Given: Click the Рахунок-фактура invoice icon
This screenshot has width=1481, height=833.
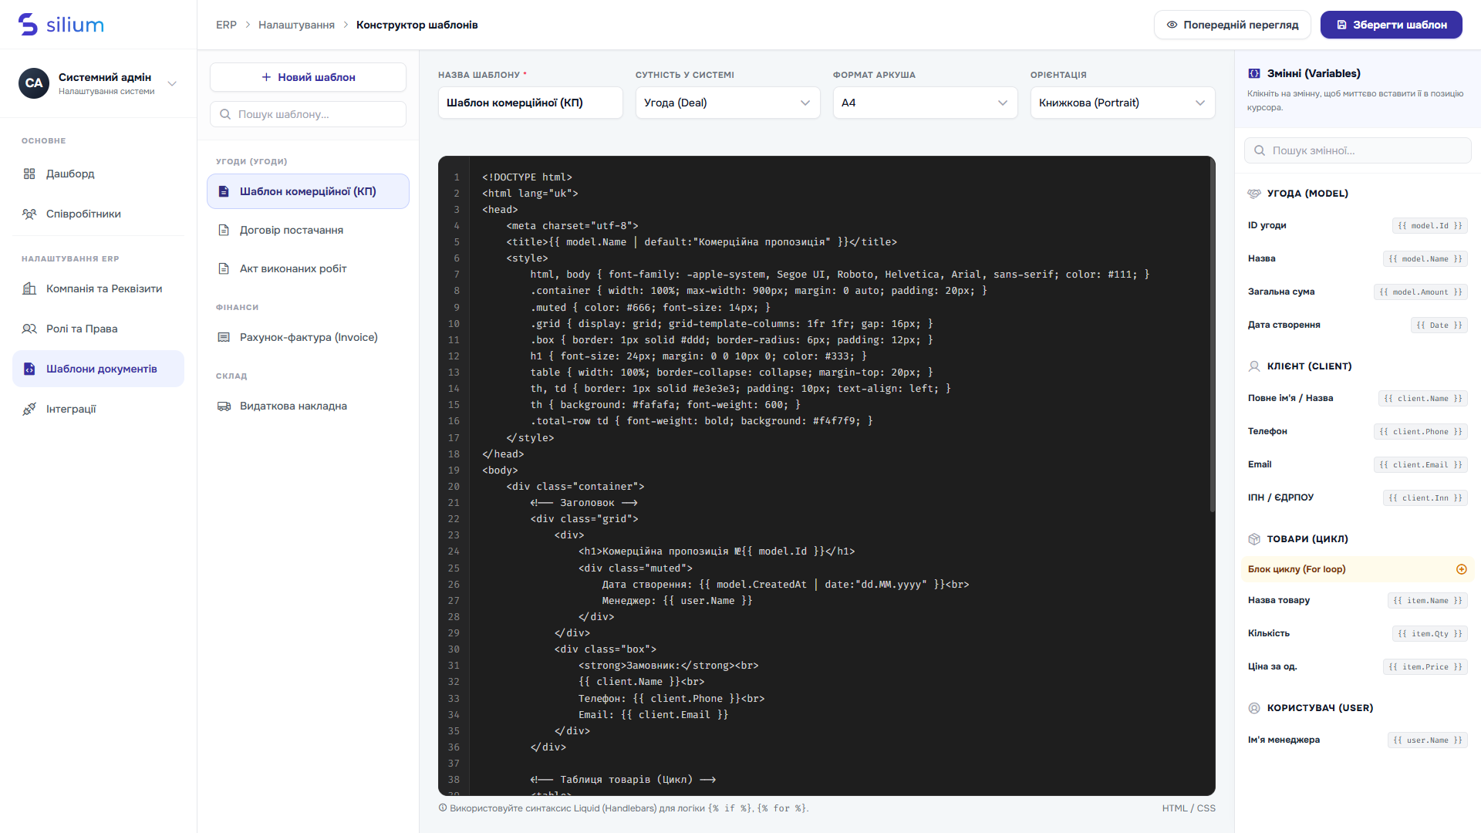Looking at the screenshot, I should click(224, 337).
